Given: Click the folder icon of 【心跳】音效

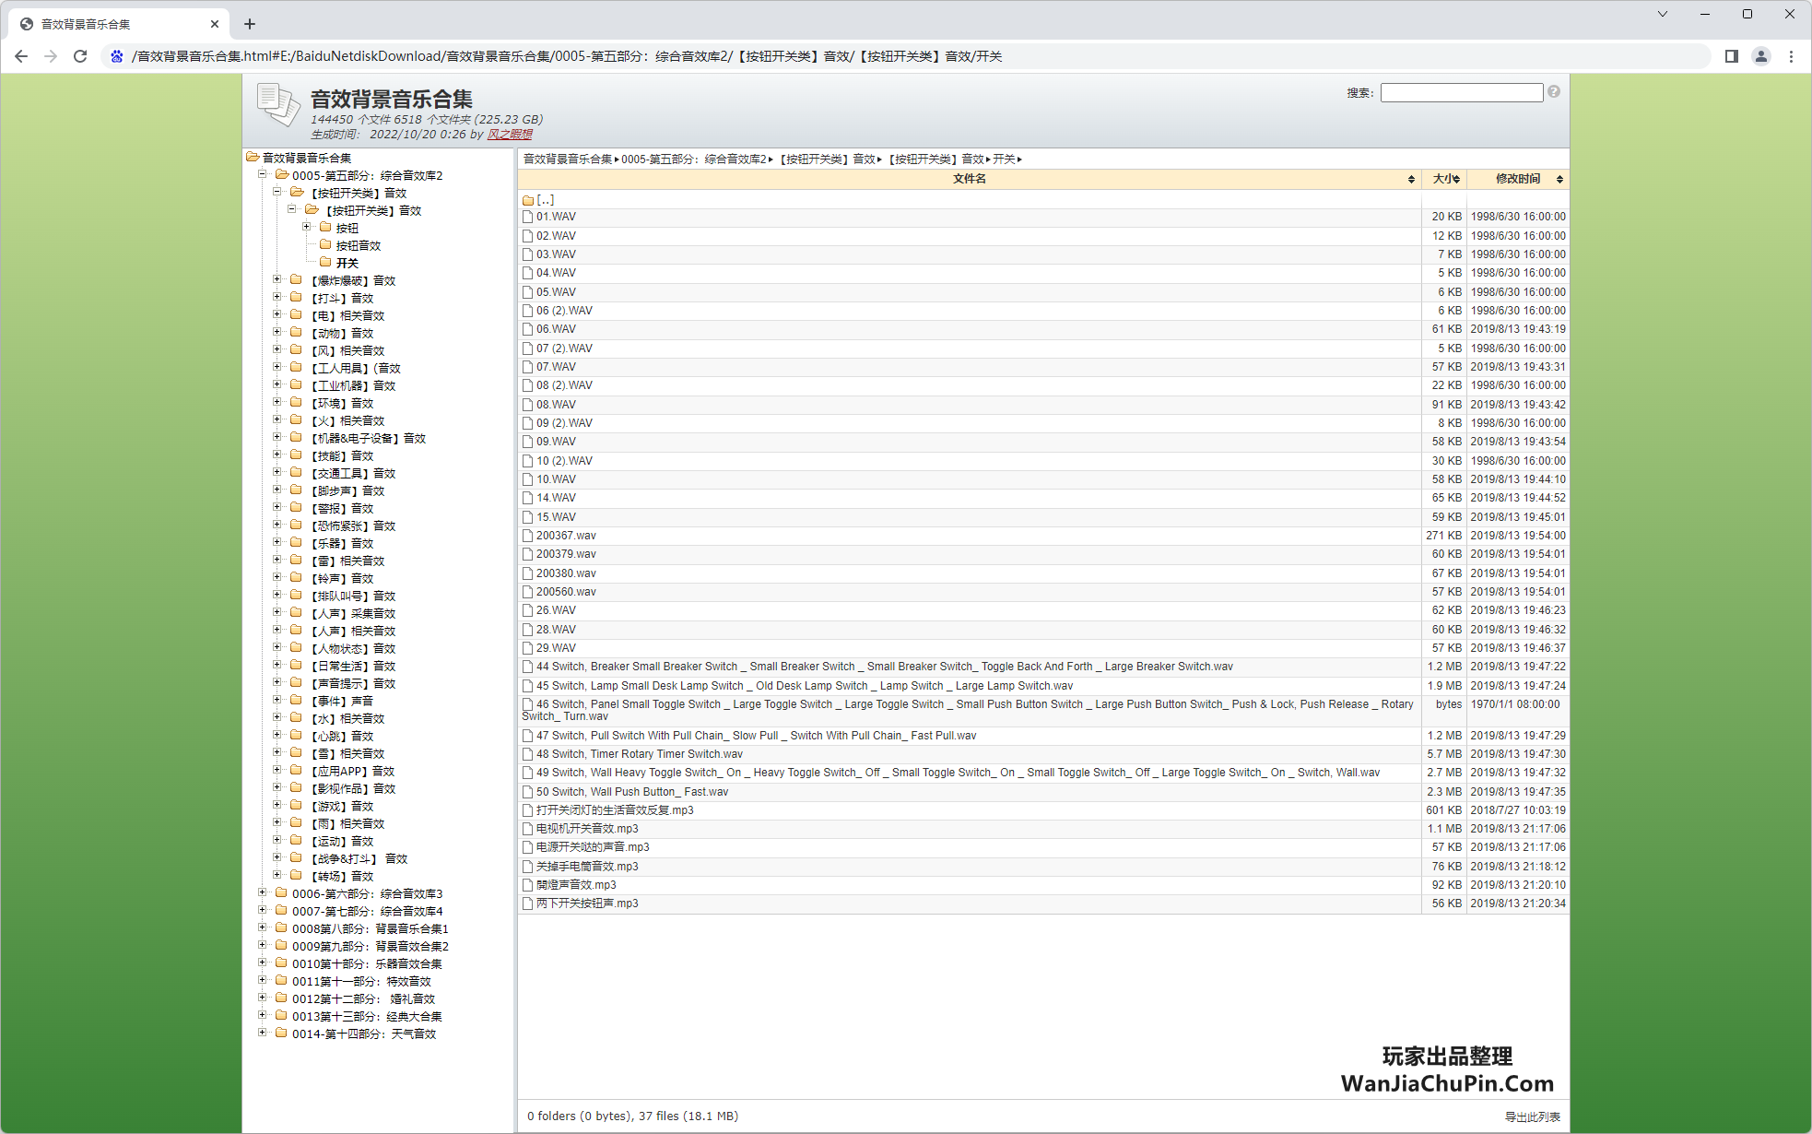Looking at the screenshot, I should tap(296, 735).
